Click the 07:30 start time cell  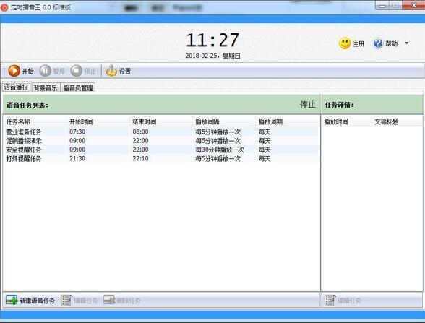(77, 132)
